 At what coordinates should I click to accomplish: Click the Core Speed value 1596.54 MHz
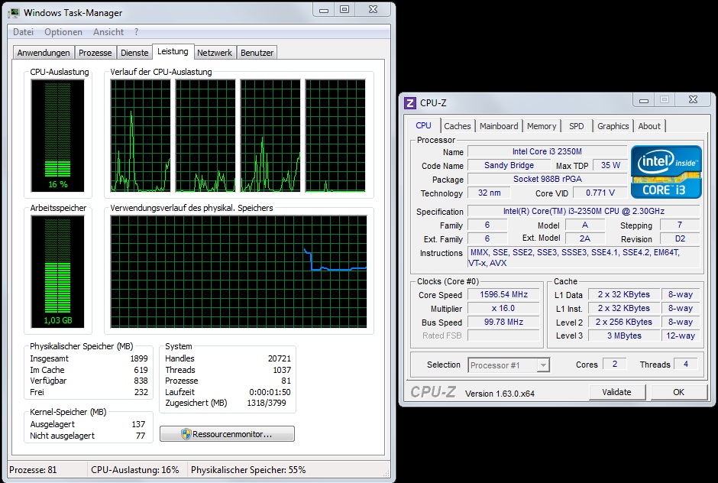click(x=503, y=295)
